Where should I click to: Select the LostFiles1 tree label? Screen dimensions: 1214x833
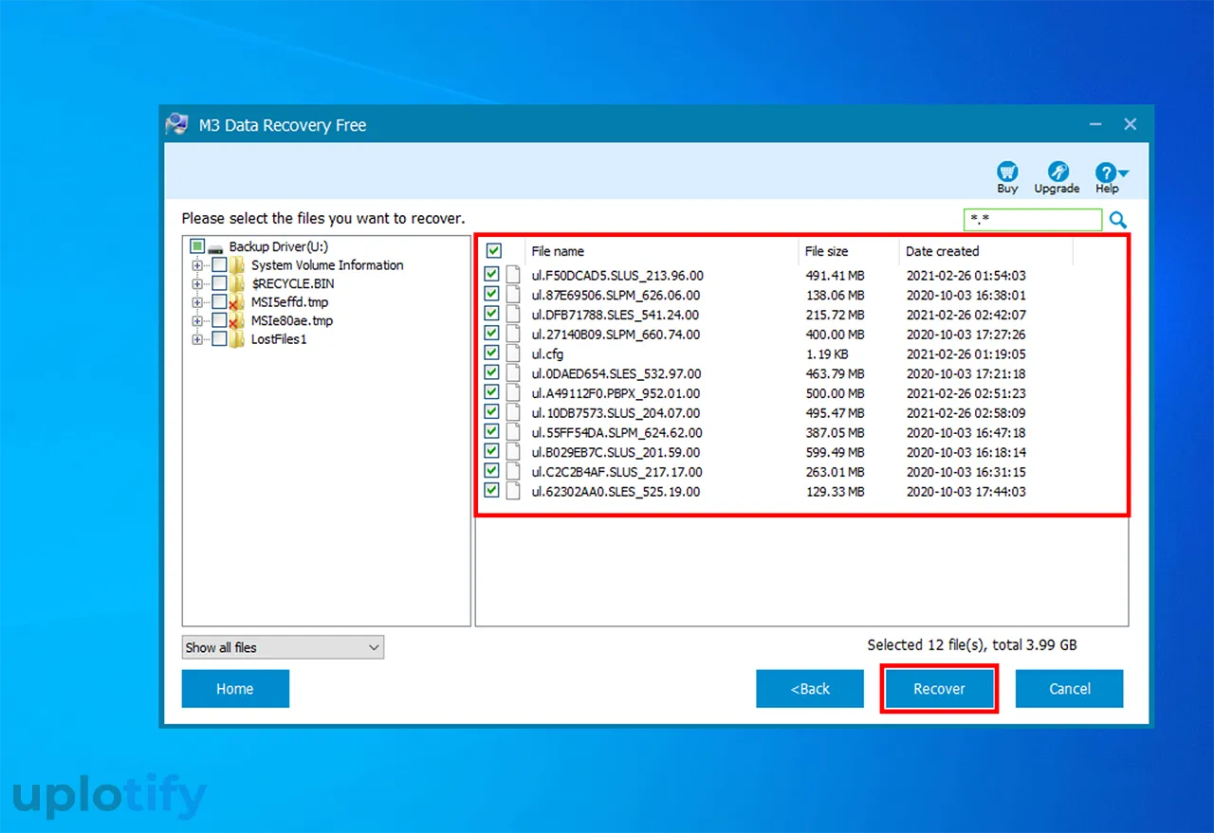280,339
